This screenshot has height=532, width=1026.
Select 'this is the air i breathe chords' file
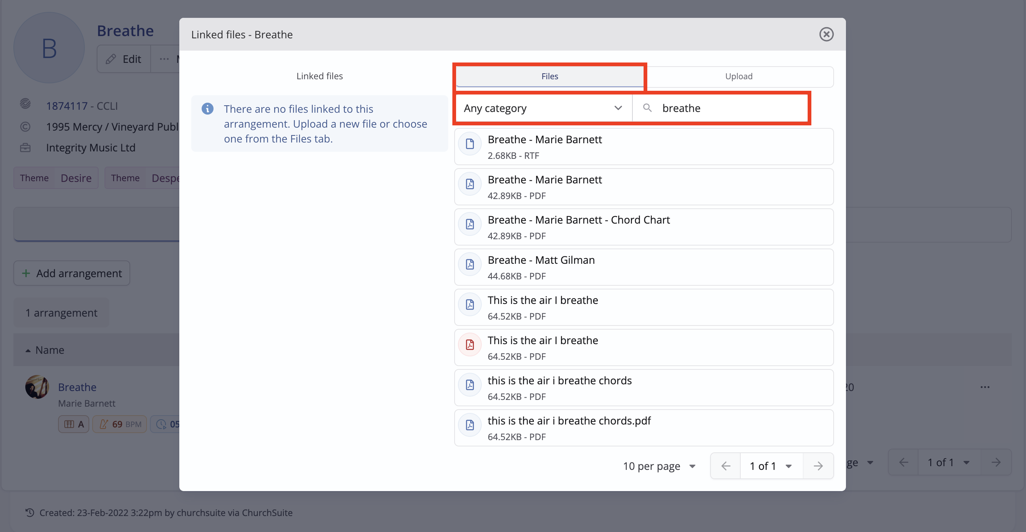tap(644, 388)
